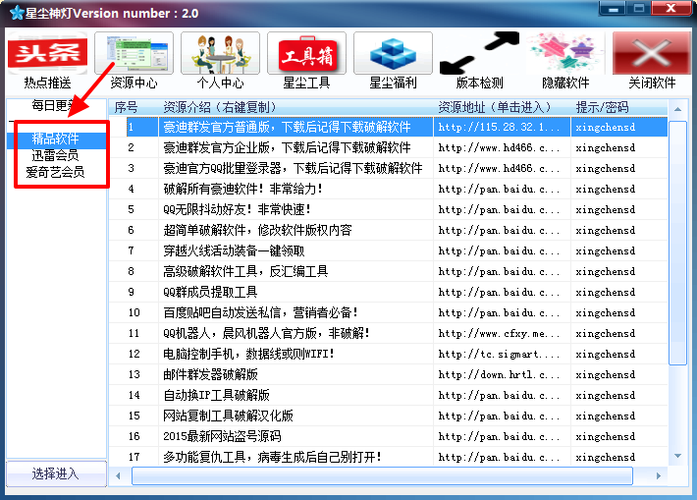Select row 多功能复仇工具

(389, 457)
